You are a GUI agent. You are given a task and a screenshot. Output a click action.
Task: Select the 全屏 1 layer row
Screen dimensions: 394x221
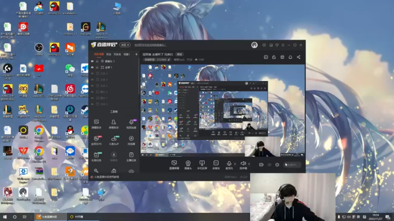pyautogui.click(x=114, y=67)
